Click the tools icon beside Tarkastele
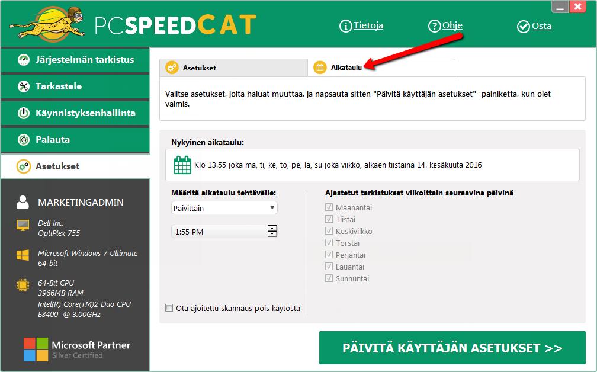 [x=24, y=86]
